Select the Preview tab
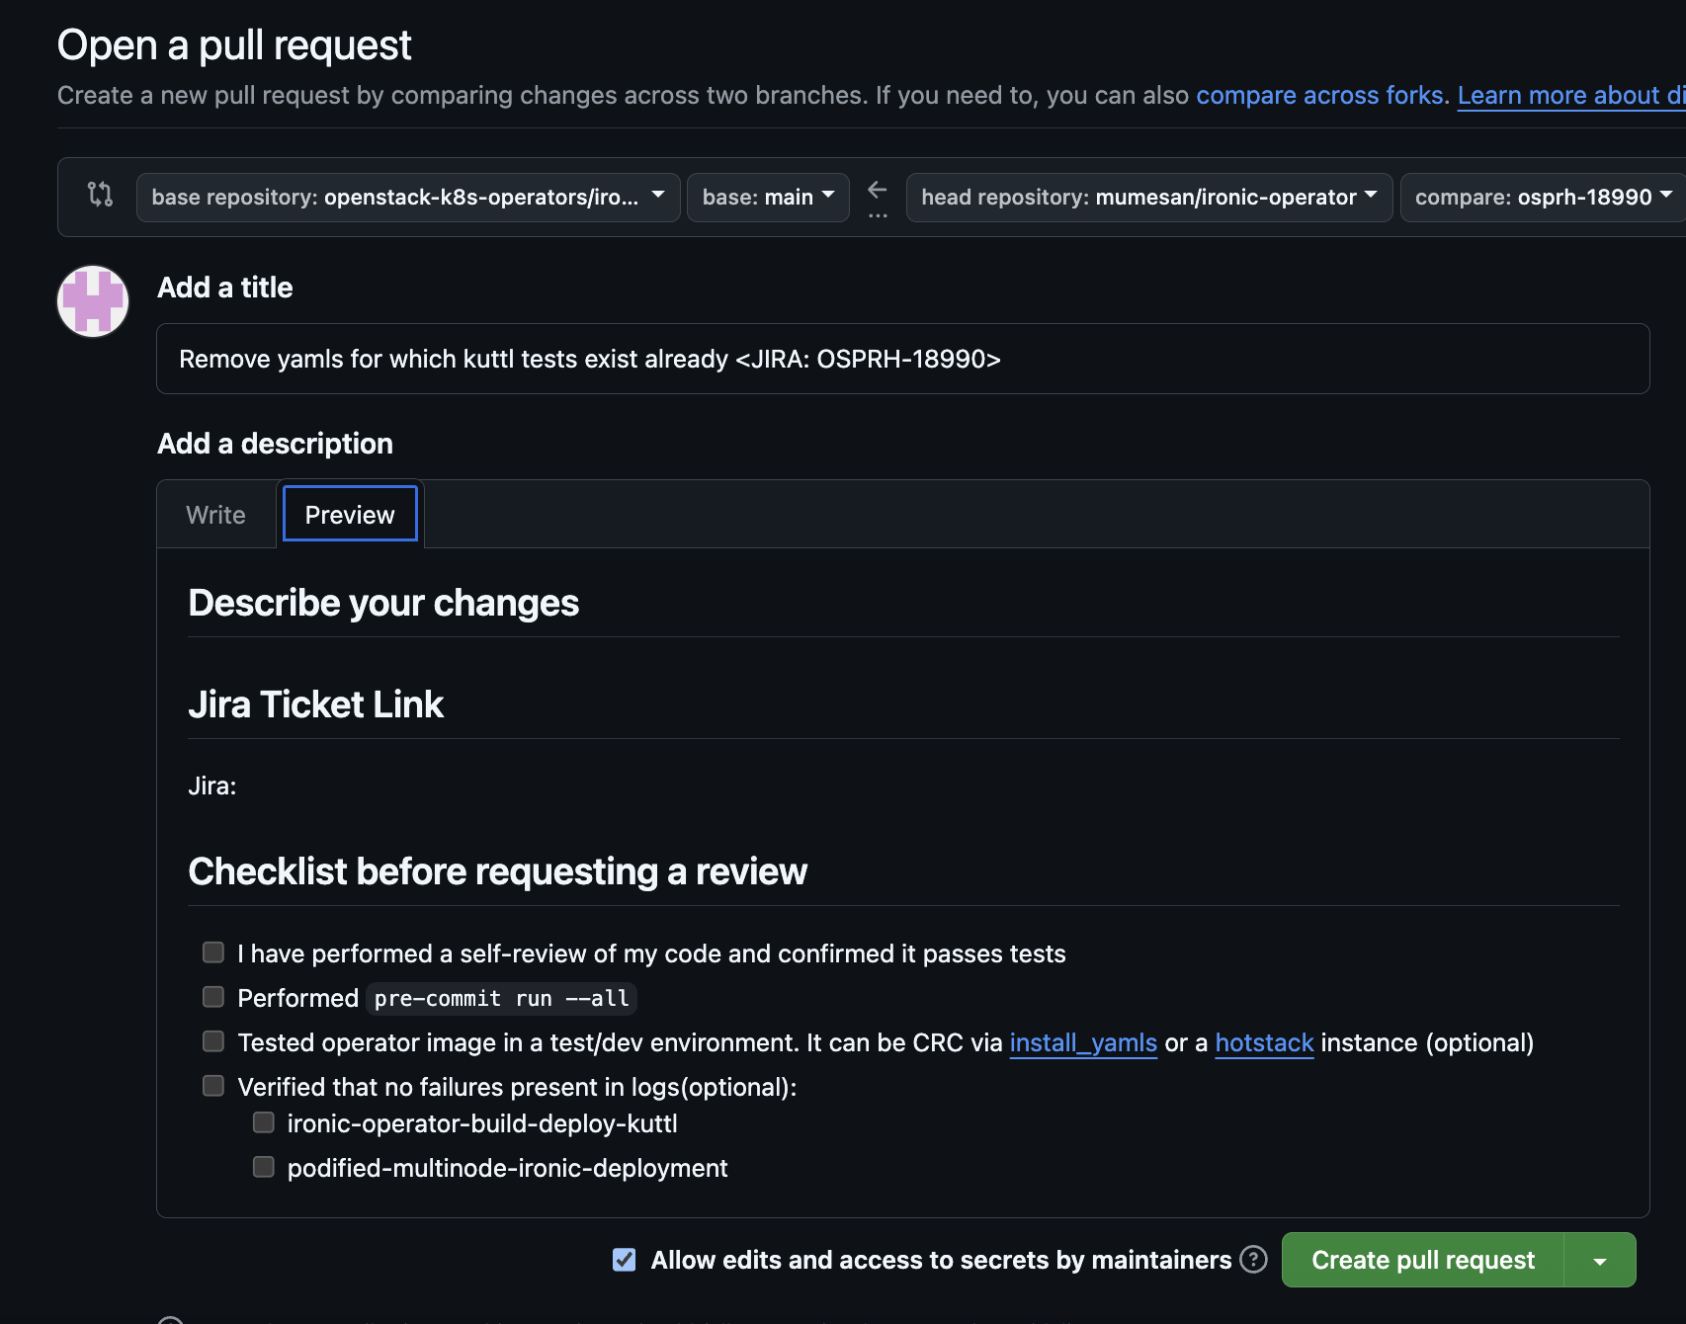Screen dimensions: 1686x1324 click(350, 515)
